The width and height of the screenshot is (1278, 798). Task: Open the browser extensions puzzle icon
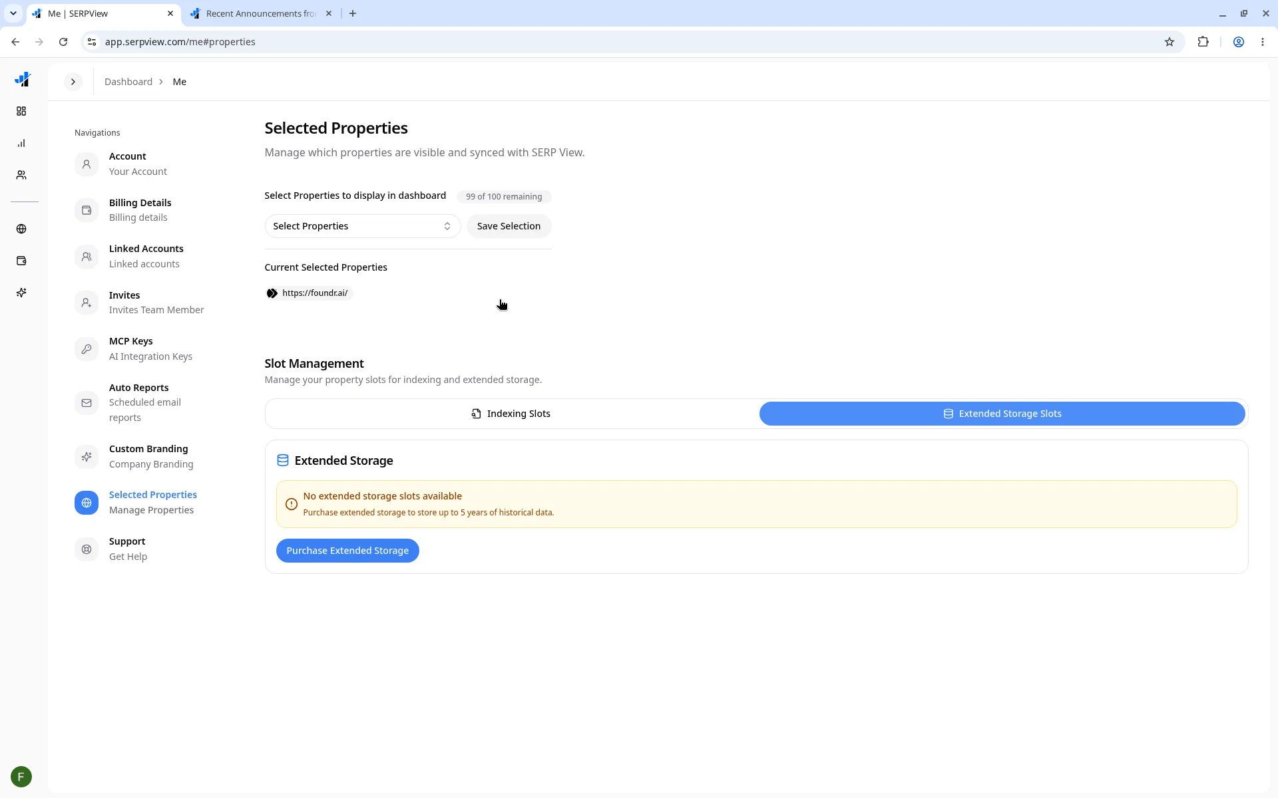[x=1203, y=42]
